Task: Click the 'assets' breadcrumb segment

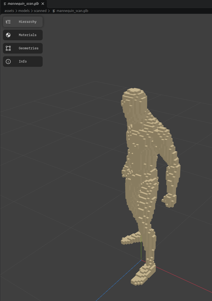Action: pyautogui.click(x=9, y=11)
